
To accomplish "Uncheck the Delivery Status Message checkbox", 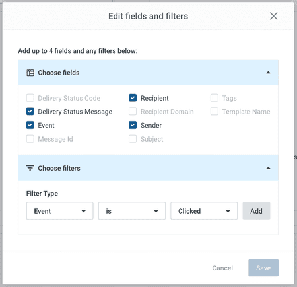I will (x=30, y=112).
